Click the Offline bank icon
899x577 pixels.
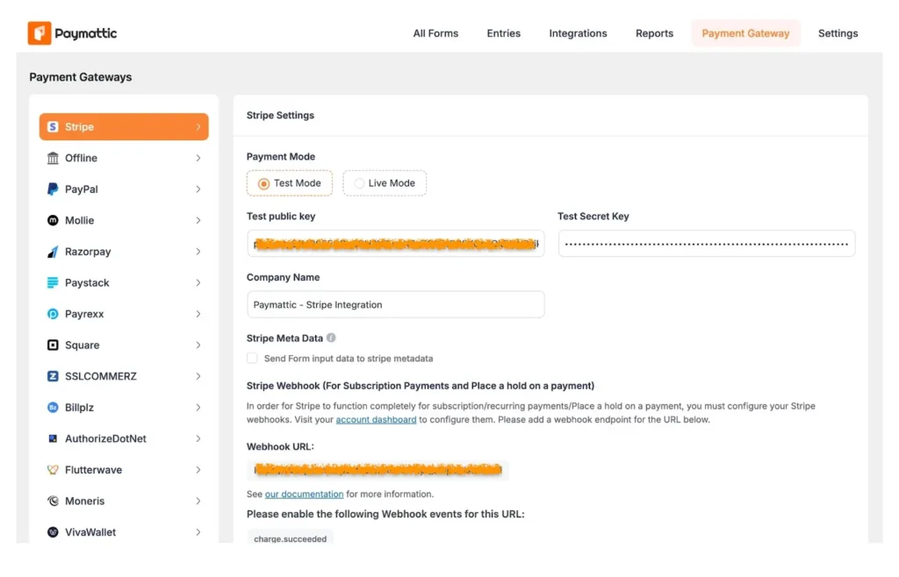click(53, 158)
